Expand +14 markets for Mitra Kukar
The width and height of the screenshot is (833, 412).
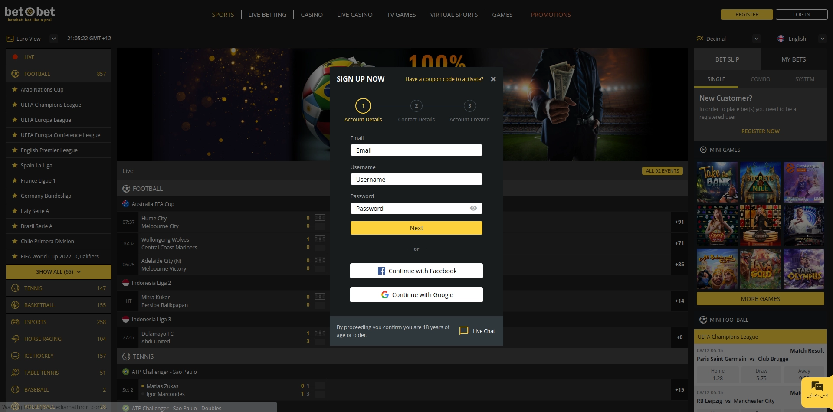pos(679,301)
